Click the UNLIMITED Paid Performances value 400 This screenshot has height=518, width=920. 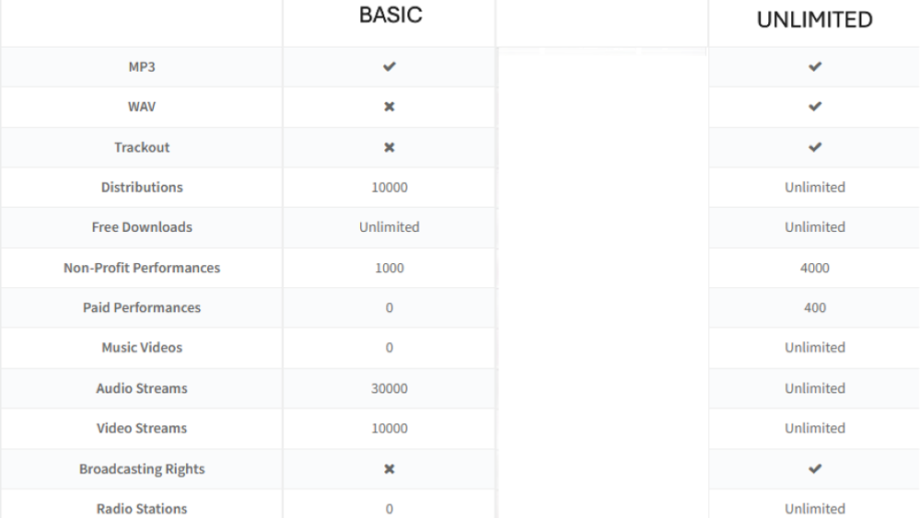pyautogui.click(x=814, y=308)
